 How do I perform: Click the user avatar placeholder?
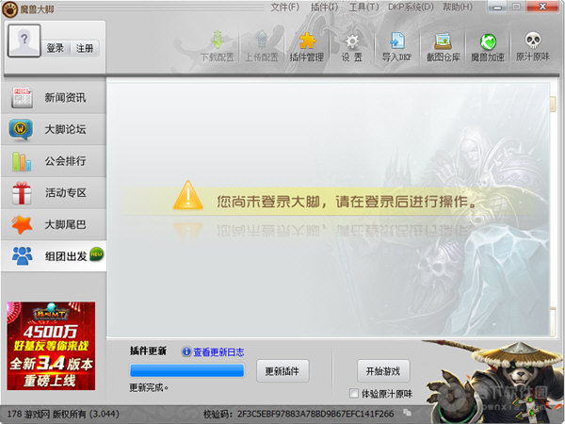pyautogui.click(x=24, y=41)
